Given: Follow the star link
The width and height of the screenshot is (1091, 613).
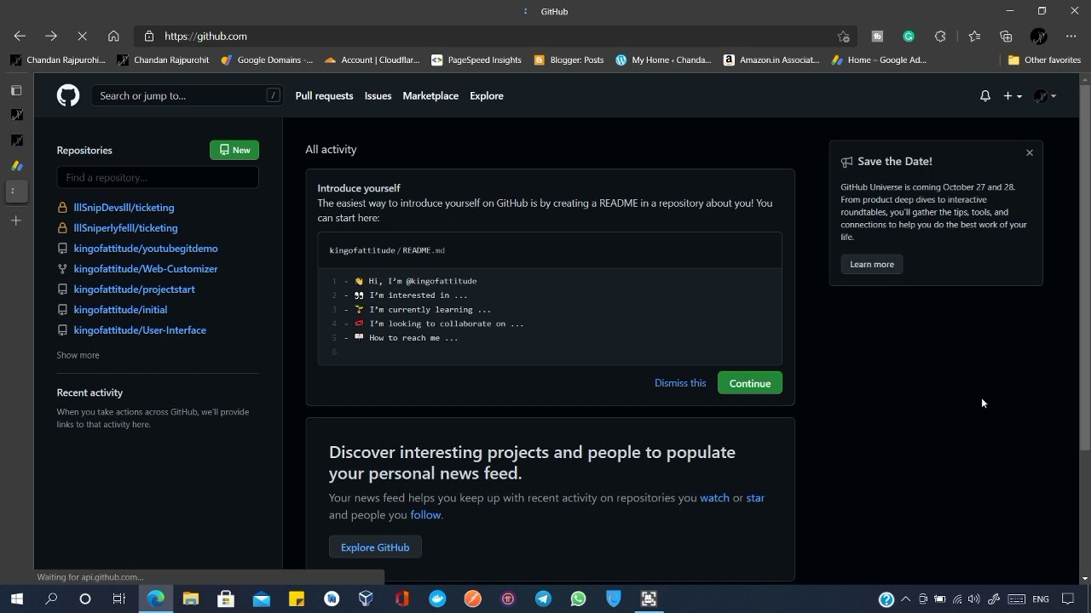Looking at the screenshot, I should (x=755, y=498).
